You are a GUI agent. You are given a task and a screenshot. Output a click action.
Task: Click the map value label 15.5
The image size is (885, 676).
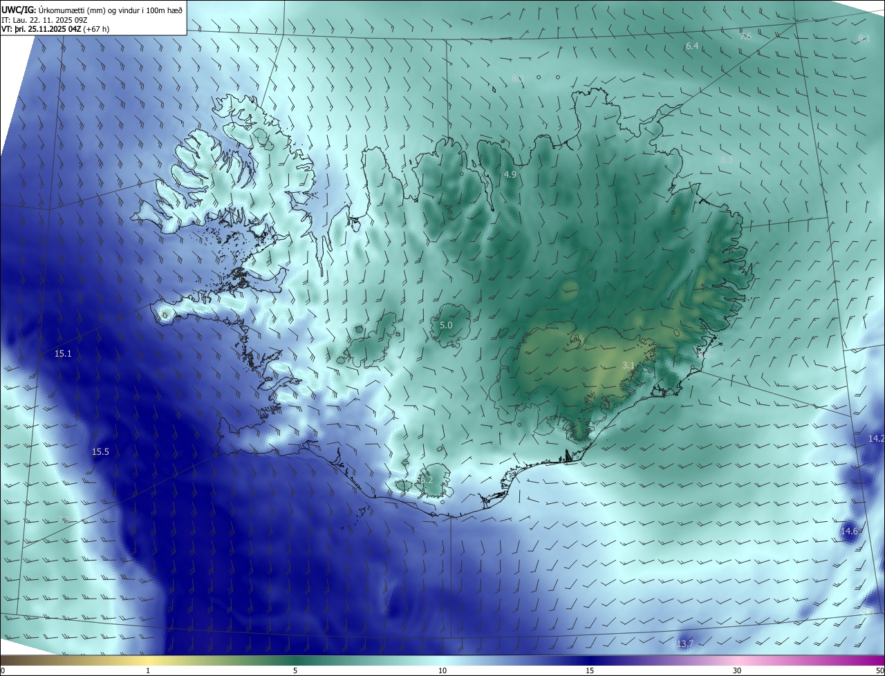point(100,452)
